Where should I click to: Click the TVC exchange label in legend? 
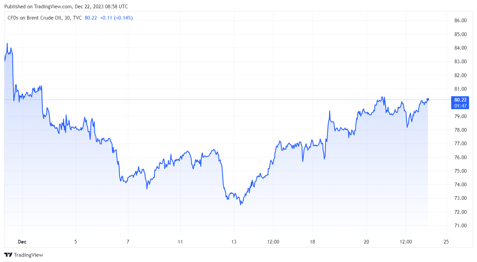tap(77, 18)
